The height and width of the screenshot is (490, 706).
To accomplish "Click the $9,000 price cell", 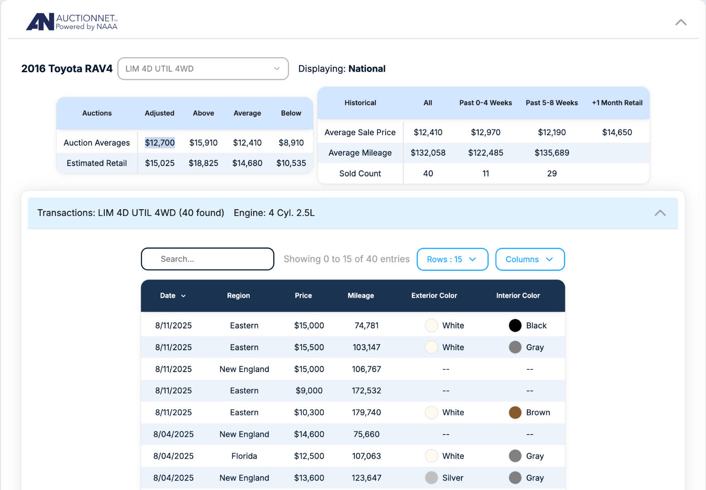I will click(309, 391).
